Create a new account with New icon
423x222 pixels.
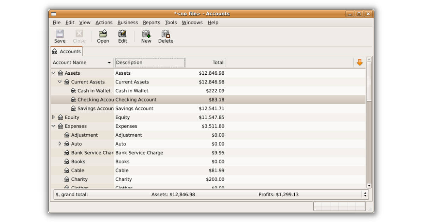pyautogui.click(x=146, y=34)
